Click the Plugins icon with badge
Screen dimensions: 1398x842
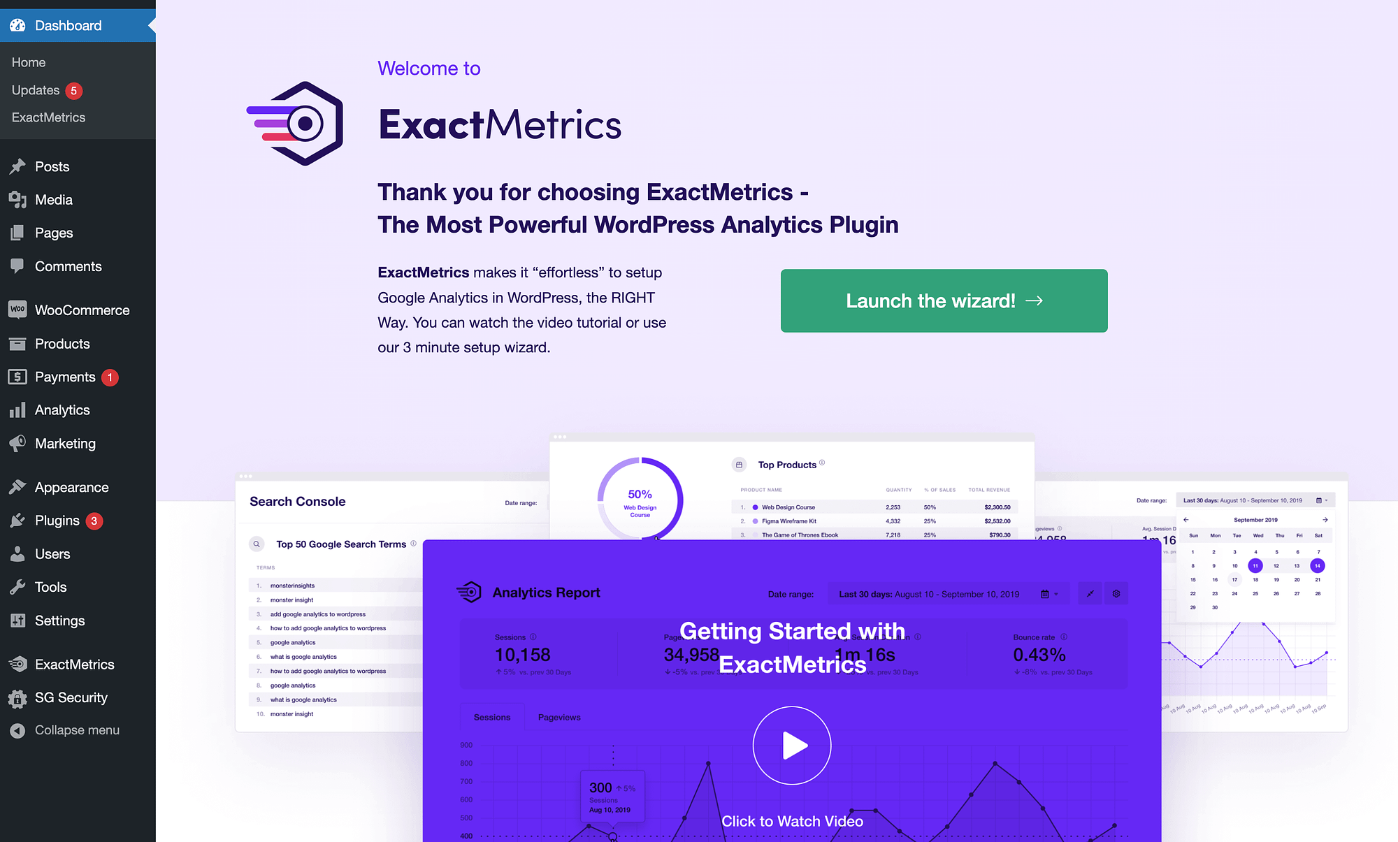click(55, 520)
